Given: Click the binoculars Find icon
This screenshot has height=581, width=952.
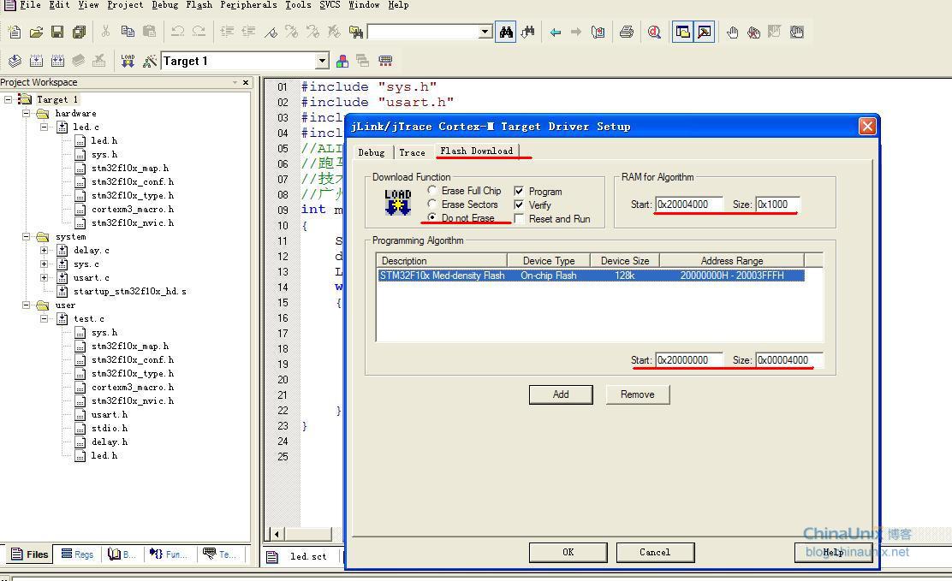Looking at the screenshot, I should click(x=506, y=32).
